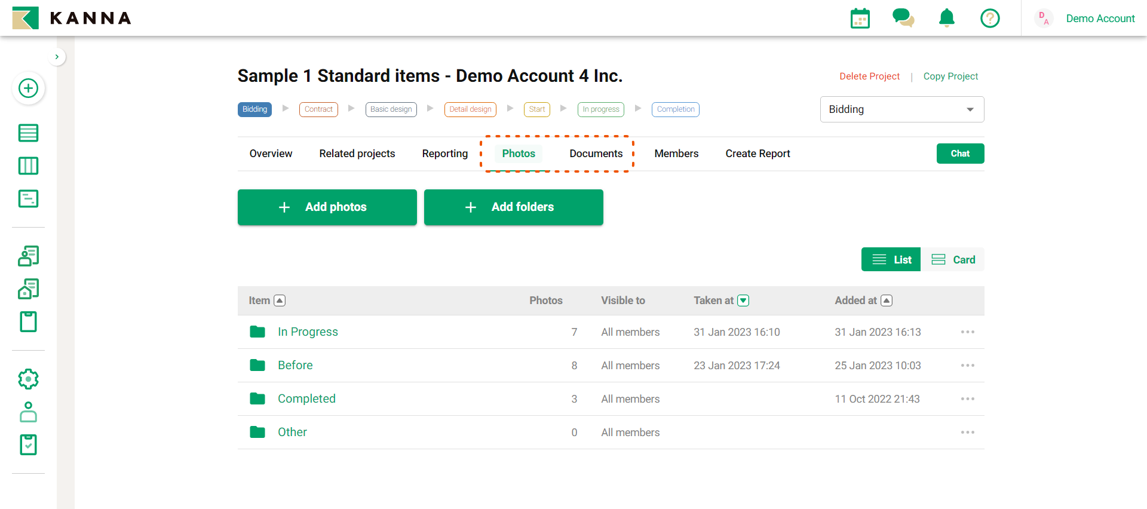Click the Add photos button
Screen dimensions: 1147x509
(327, 207)
